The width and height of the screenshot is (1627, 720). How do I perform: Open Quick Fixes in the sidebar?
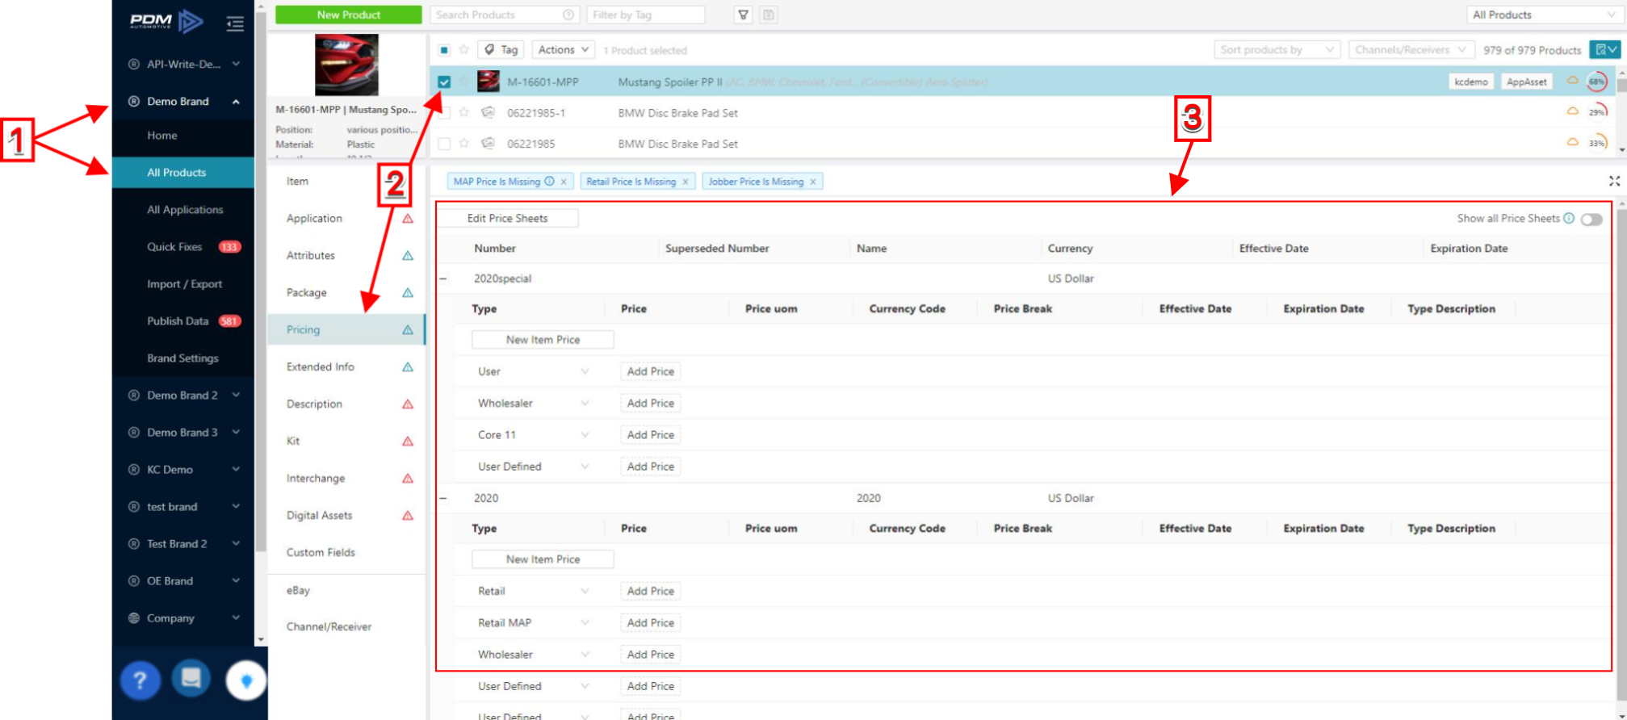tap(174, 246)
